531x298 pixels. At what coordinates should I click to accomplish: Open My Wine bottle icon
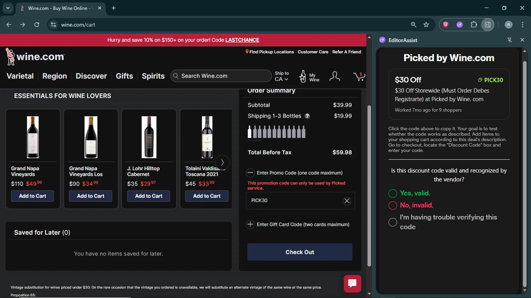(x=303, y=76)
